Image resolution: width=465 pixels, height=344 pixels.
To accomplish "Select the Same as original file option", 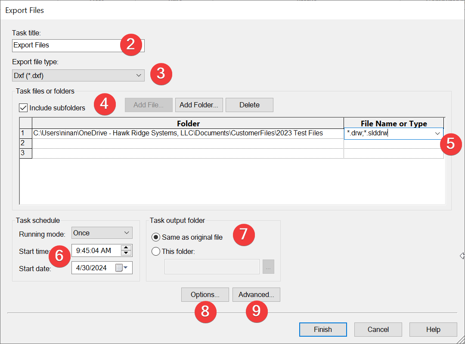I will (x=156, y=237).
